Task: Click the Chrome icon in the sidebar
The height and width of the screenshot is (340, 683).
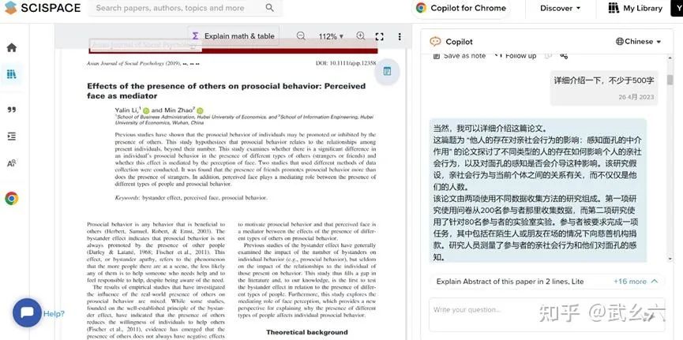Action: click(x=12, y=199)
